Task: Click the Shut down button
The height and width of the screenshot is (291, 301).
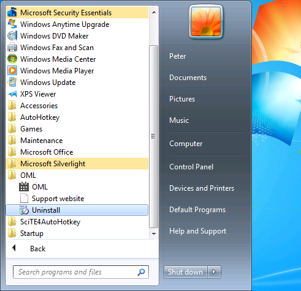Action: (186, 272)
